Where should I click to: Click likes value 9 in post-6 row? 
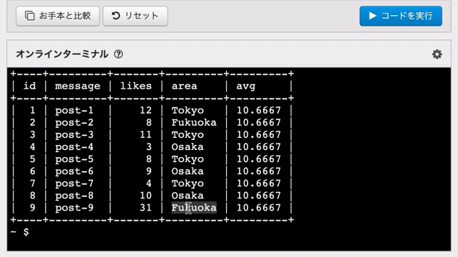click(149, 171)
